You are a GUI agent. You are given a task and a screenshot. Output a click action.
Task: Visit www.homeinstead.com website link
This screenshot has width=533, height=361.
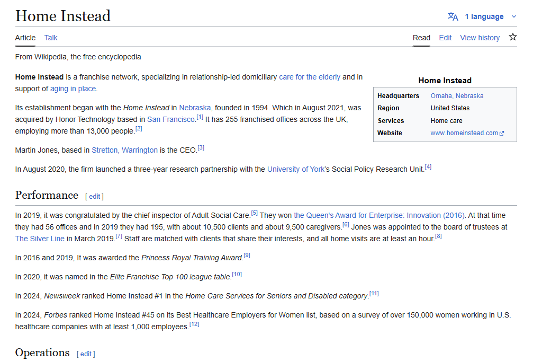tap(464, 133)
